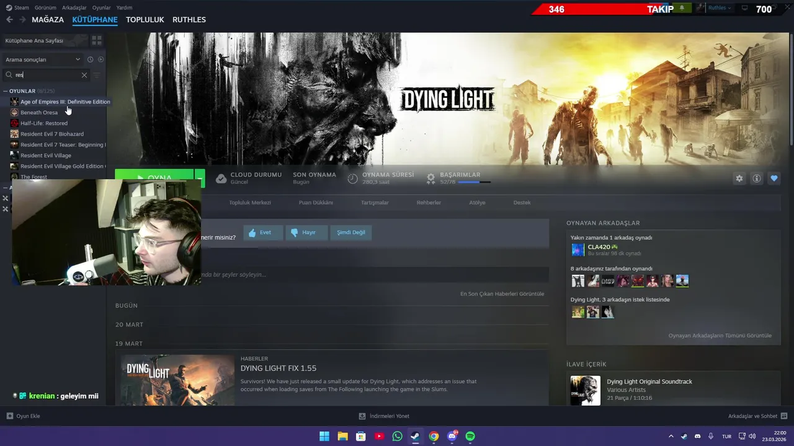This screenshot has width=794, height=446.
Task: Click the achievements progress bar
Action: [x=474, y=182]
